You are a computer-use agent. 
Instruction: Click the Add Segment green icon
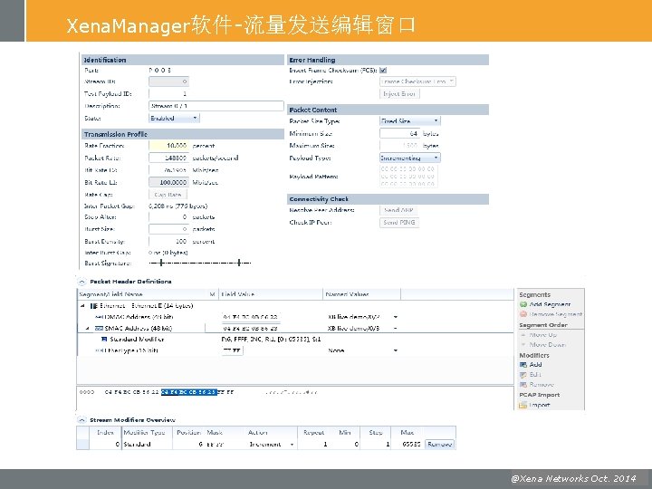click(523, 304)
